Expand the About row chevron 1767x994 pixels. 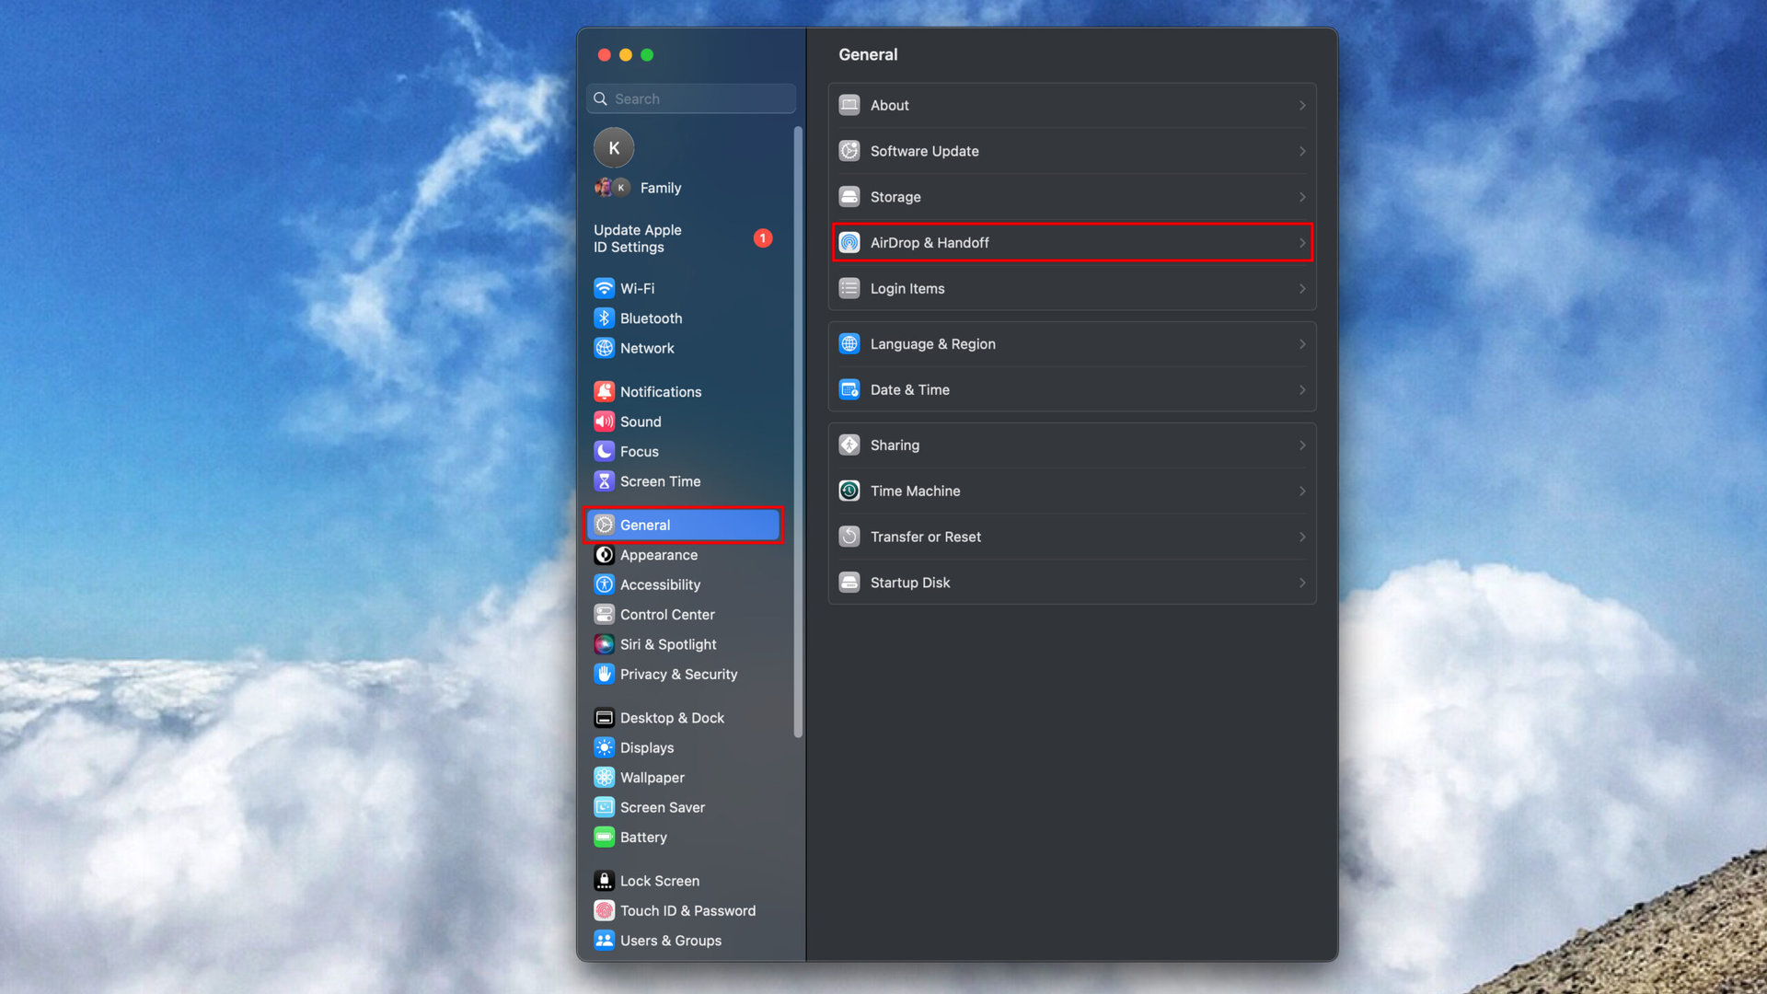(x=1301, y=106)
